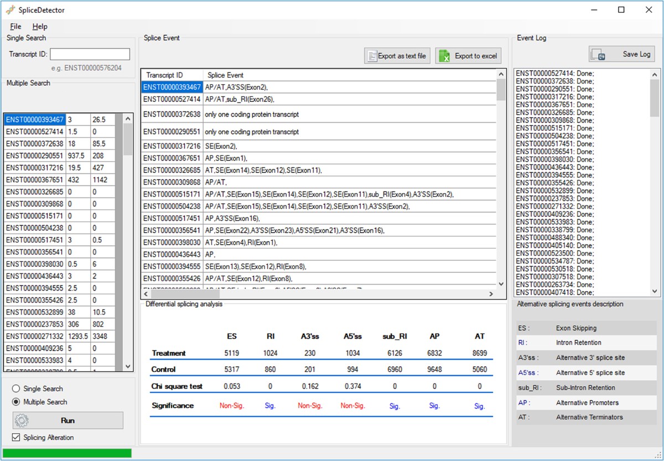664x461 pixels.
Task: Click the AP,SE(Exon1), splice event cell
Action: (350, 158)
